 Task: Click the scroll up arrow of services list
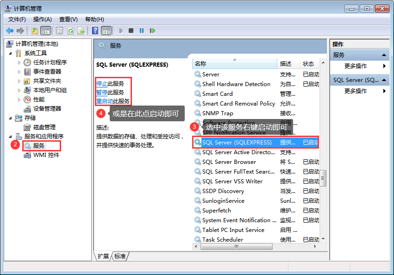[x=323, y=62]
